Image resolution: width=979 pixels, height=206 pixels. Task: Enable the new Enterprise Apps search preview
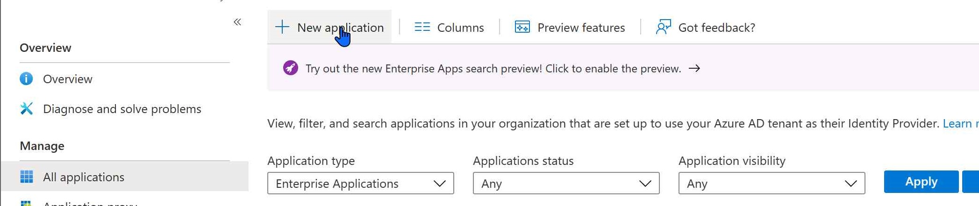pyautogui.click(x=493, y=69)
